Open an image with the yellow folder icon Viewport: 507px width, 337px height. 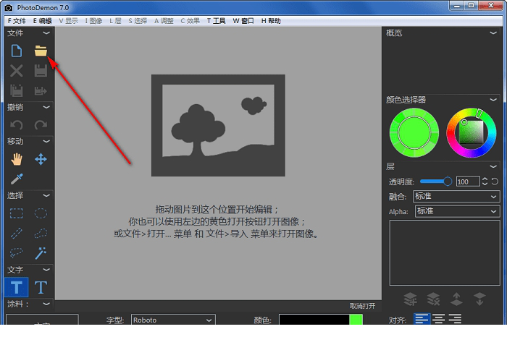click(41, 51)
